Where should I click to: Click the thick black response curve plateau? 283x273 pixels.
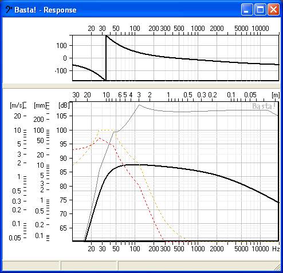pos(139,165)
